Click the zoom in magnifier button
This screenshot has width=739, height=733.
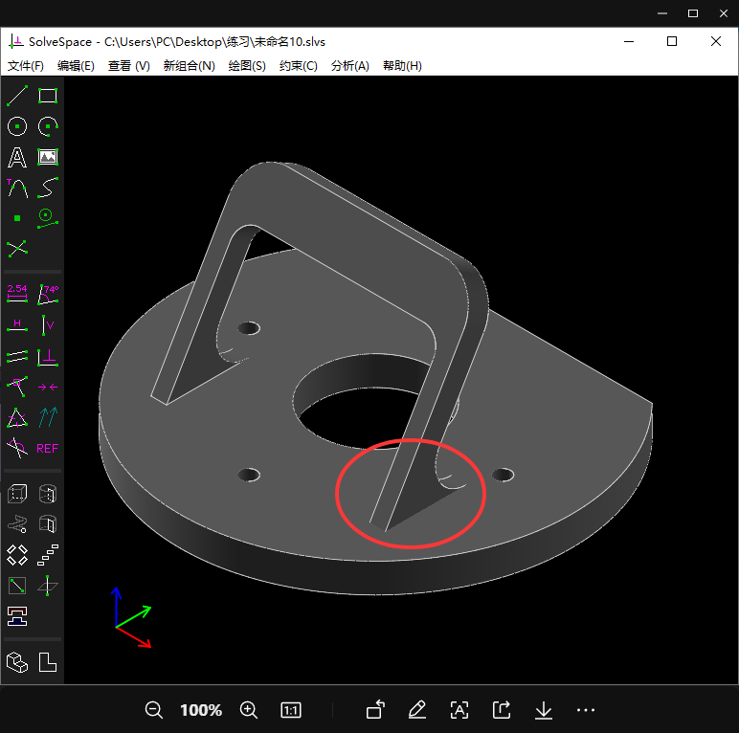[x=249, y=710]
